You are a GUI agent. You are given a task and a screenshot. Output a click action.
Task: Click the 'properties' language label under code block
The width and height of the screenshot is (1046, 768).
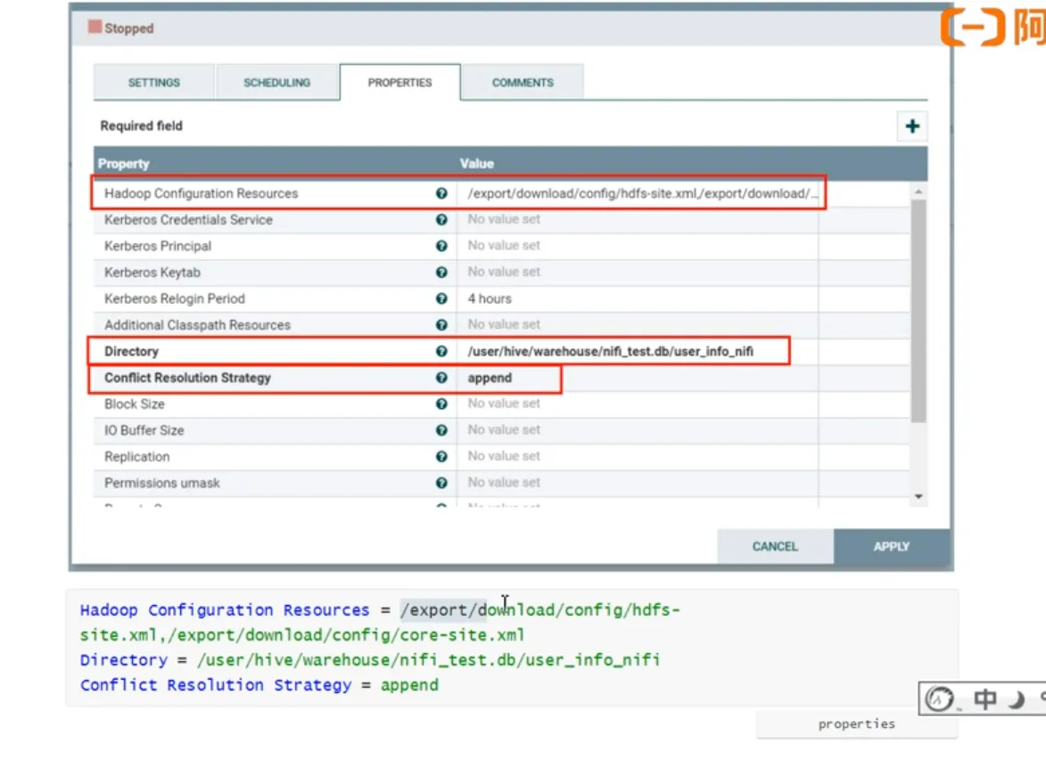click(857, 724)
